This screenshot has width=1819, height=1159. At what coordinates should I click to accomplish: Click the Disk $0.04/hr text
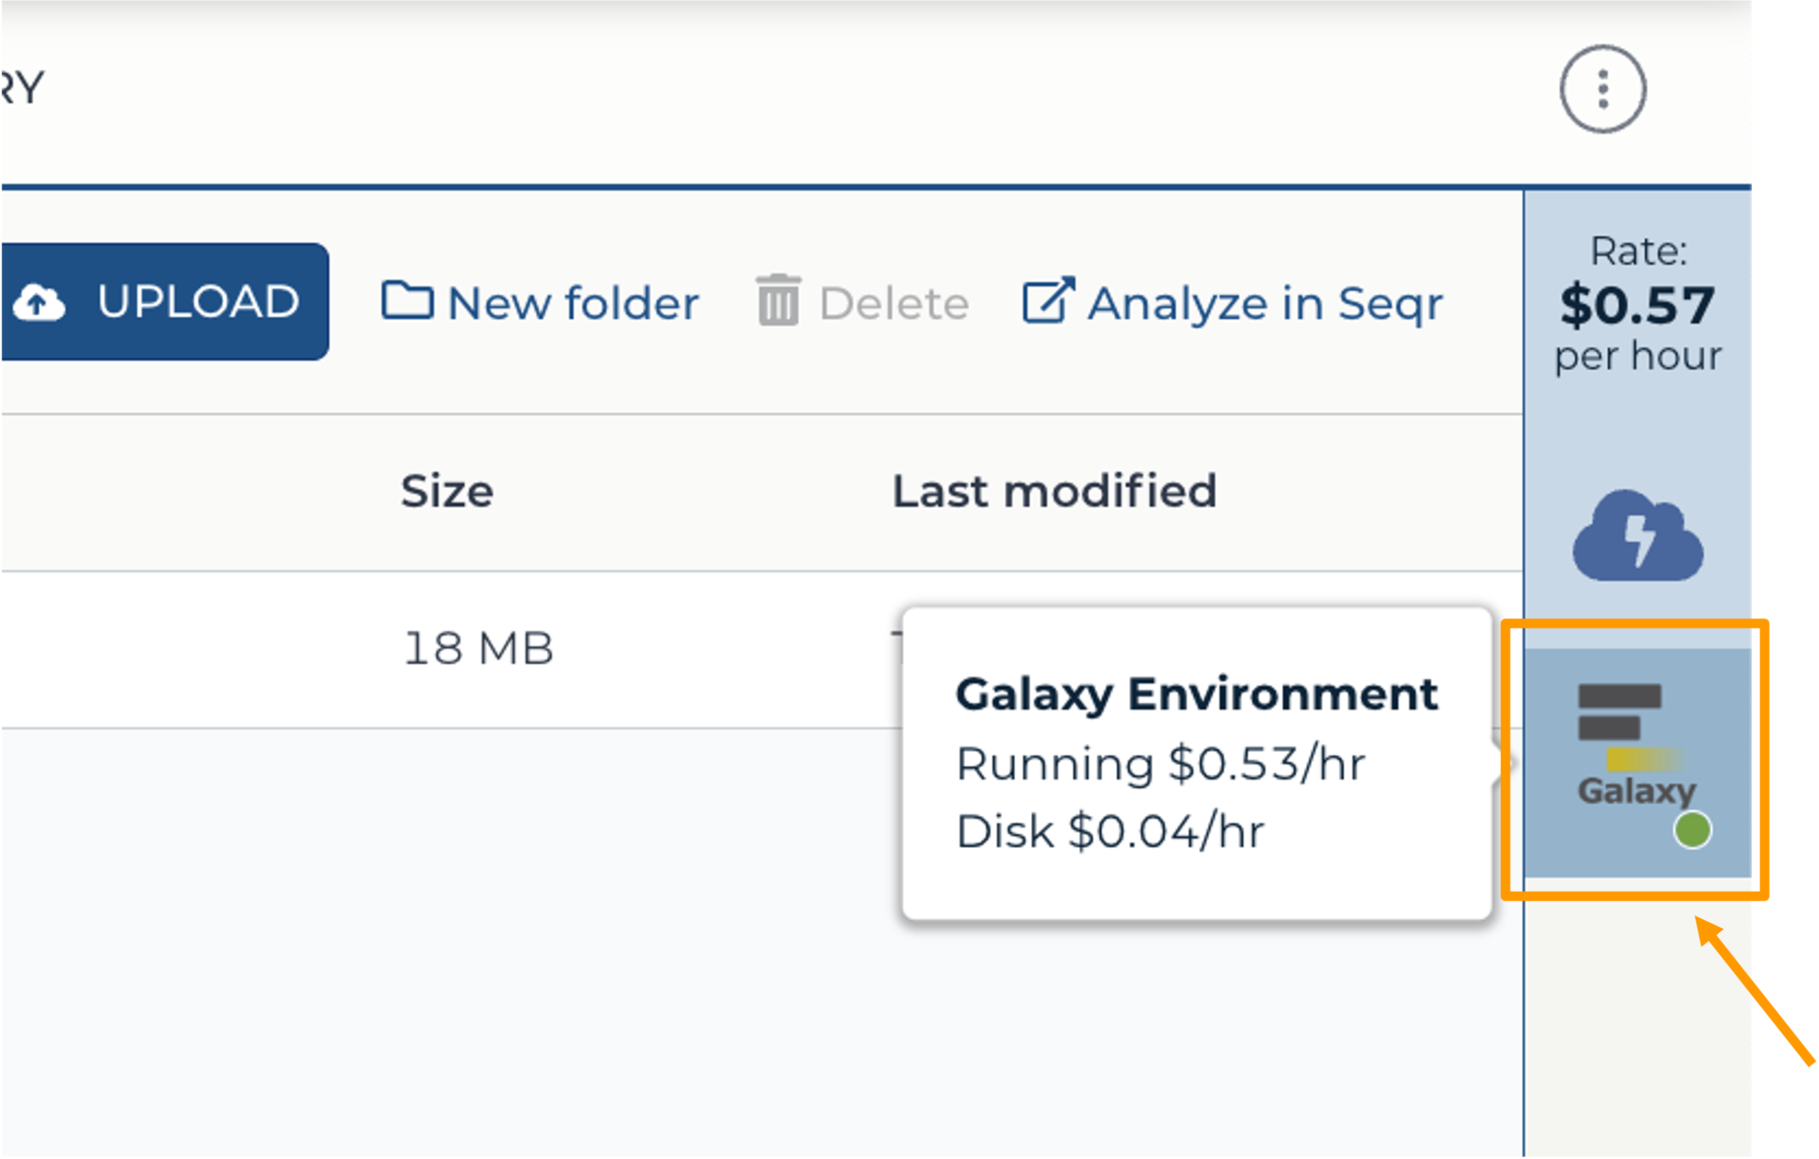pos(1109,832)
